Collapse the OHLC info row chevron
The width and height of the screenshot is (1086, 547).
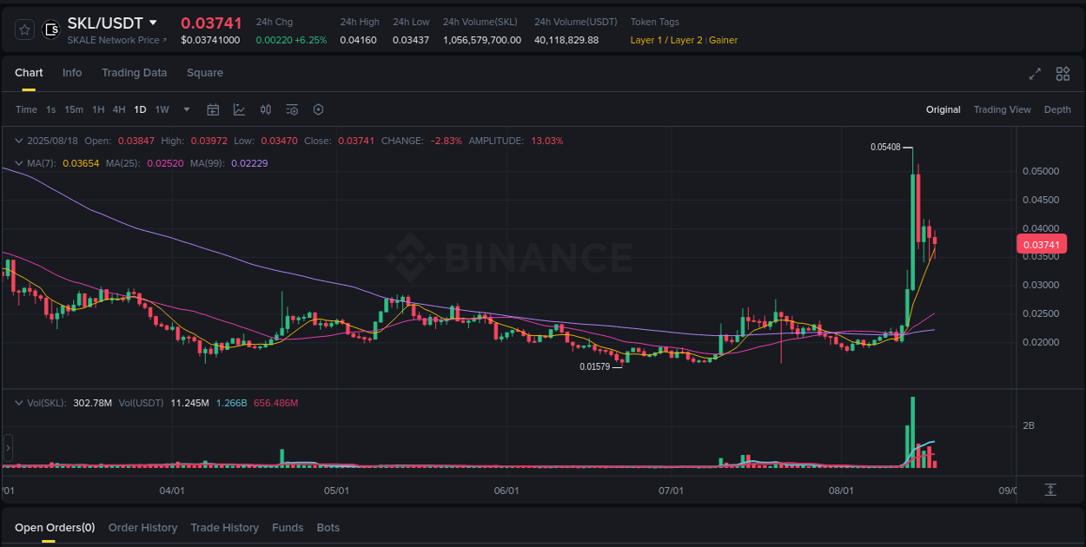click(19, 140)
